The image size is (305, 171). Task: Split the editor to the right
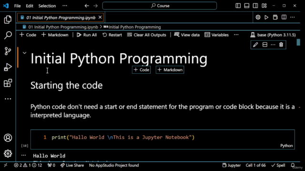[284, 17]
